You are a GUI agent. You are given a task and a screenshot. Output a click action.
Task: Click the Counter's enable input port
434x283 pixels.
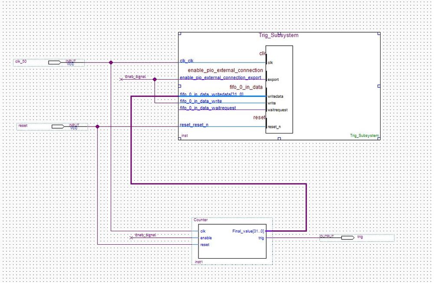206,238
